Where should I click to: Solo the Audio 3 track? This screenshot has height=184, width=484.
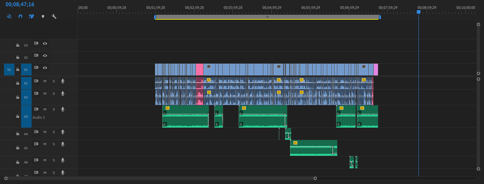[54, 110]
